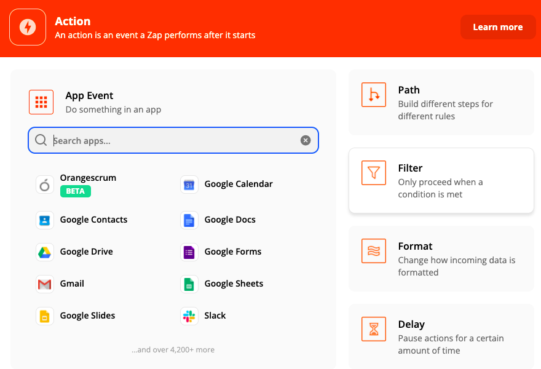Select the Google Drive icon
This screenshot has height=369, width=541.
[44, 252]
